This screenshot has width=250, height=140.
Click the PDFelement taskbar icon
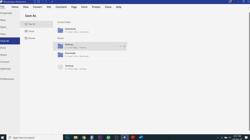click(125, 137)
